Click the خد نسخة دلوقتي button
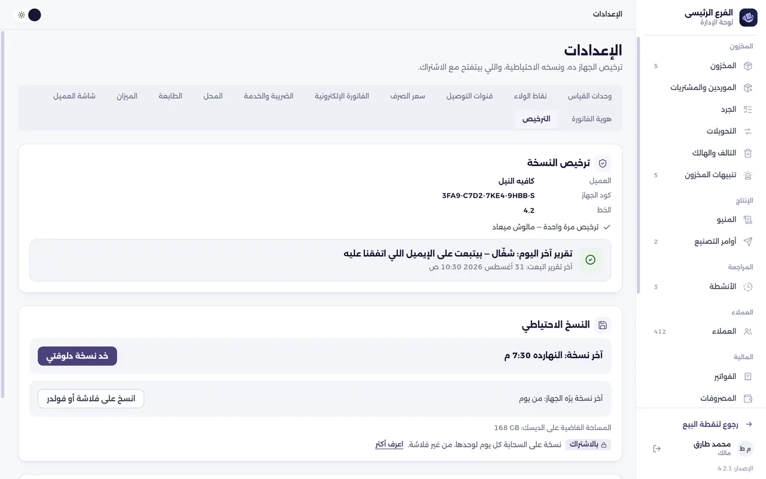 [x=77, y=356]
